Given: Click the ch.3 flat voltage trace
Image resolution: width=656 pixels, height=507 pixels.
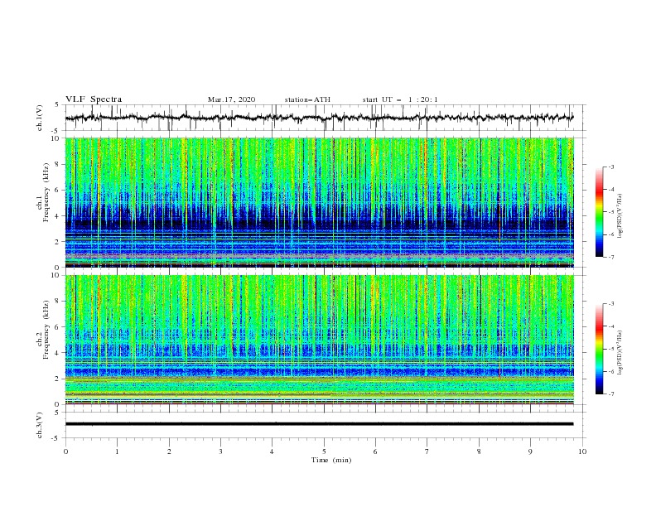Looking at the screenshot, I should (319, 424).
